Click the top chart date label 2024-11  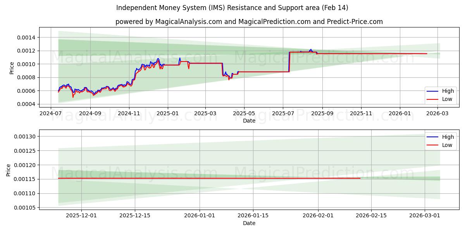129,113
